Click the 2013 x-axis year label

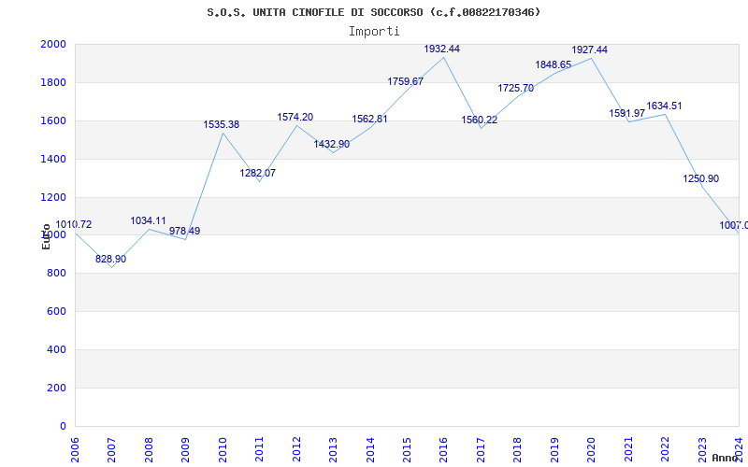[333, 450]
